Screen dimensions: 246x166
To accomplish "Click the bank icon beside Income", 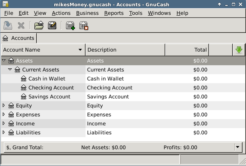I will tap(11, 123).
